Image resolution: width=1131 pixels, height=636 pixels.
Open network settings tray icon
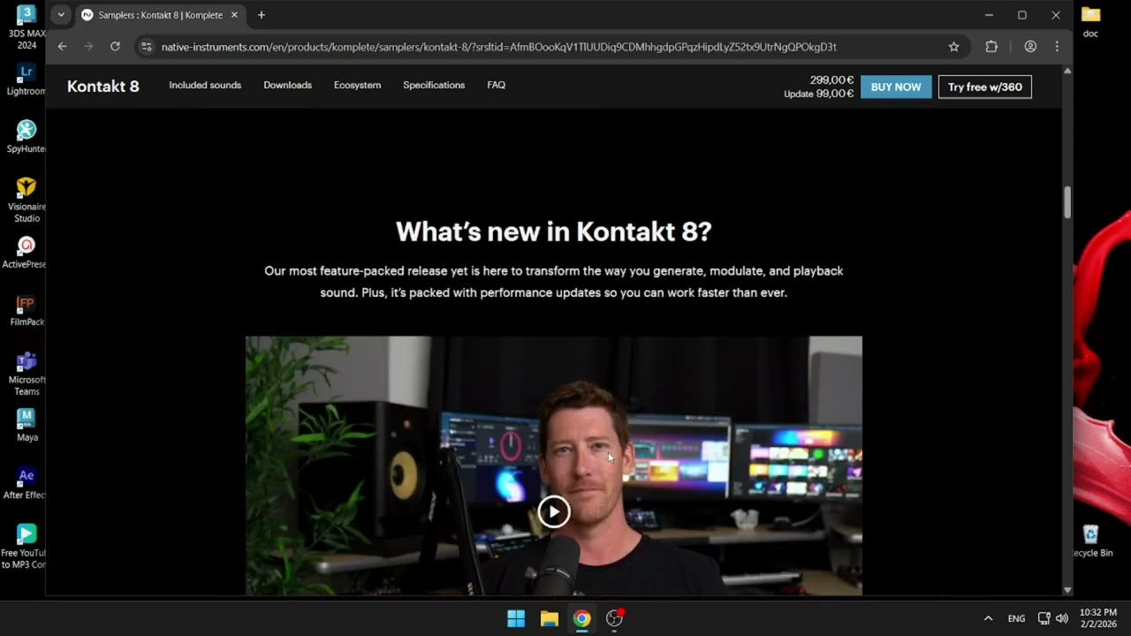point(1044,618)
